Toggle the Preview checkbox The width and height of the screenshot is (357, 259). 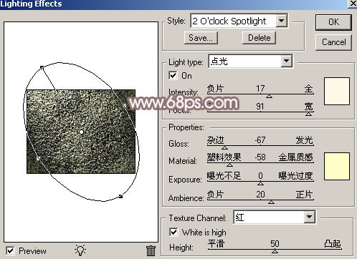(10, 251)
